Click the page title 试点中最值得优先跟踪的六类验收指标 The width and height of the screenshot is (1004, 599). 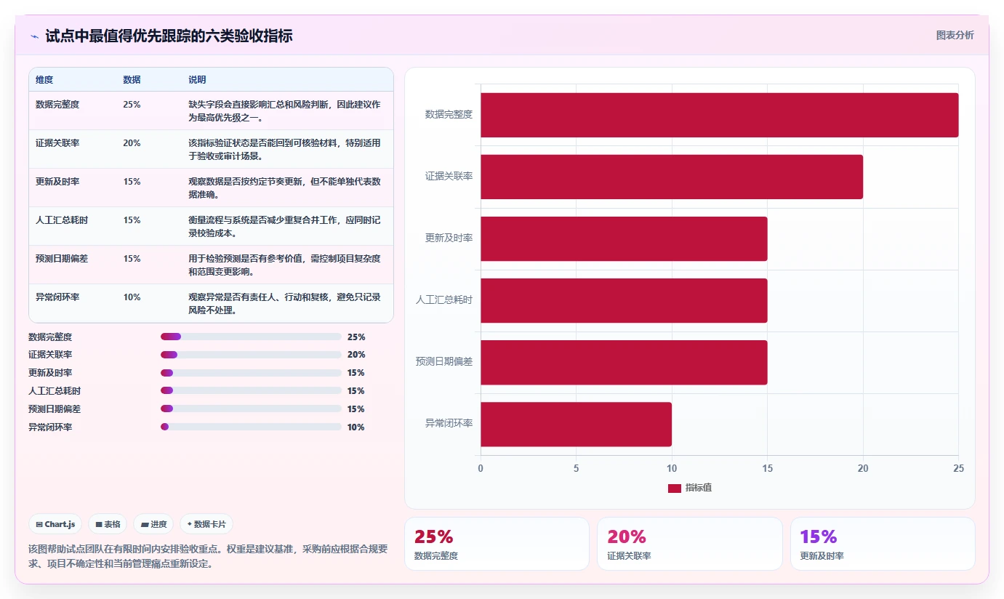click(169, 36)
